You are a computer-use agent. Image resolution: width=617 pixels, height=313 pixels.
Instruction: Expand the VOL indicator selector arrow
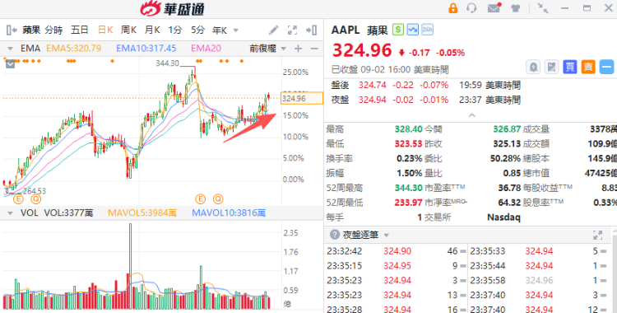(x=10, y=213)
